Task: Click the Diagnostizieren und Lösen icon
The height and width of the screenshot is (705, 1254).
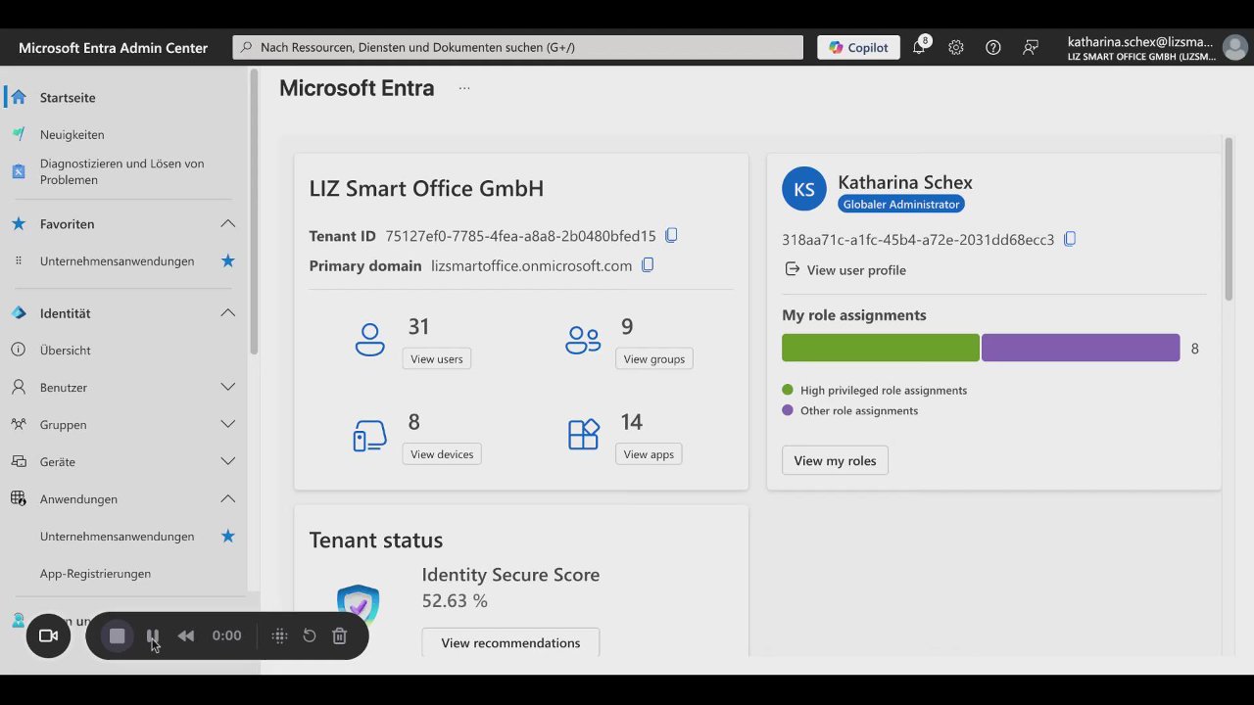Action: [19, 171]
